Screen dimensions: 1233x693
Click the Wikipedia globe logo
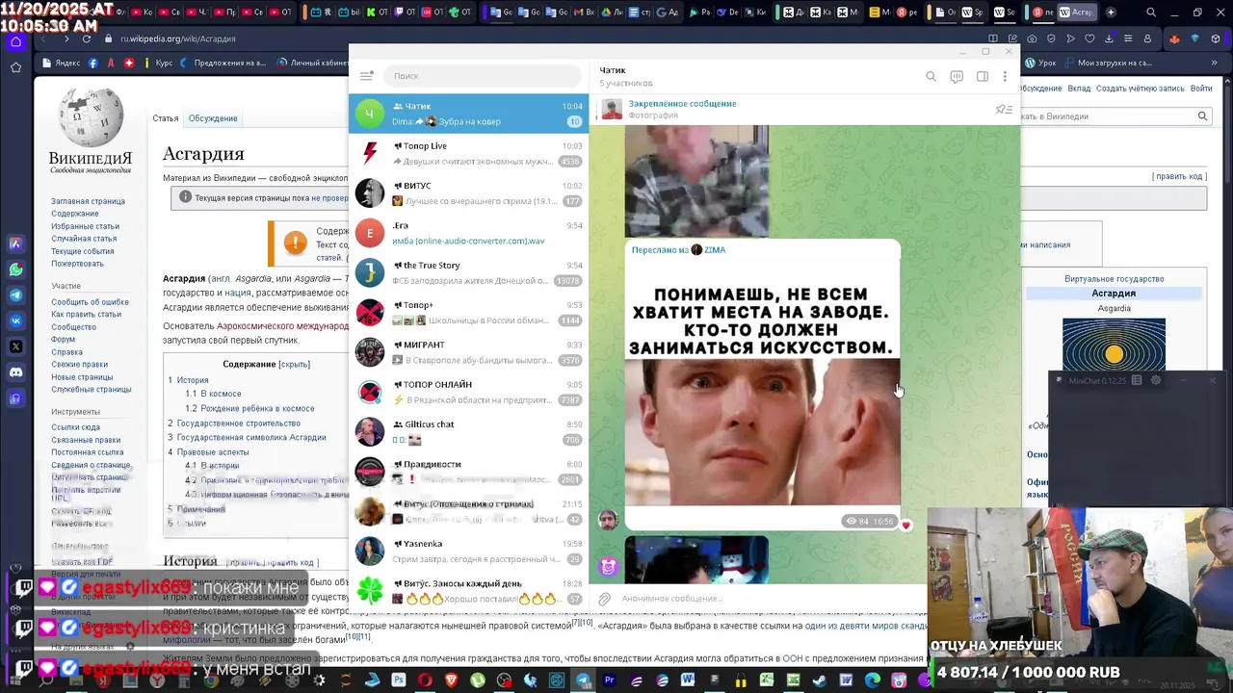pyautogui.click(x=91, y=119)
